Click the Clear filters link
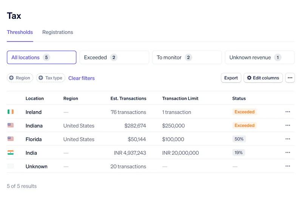This screenshot has width=301, height=200. point(82,78)
